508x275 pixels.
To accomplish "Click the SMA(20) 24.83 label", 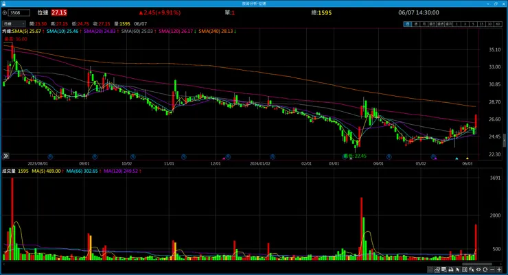I will click(x=100, y=32).
